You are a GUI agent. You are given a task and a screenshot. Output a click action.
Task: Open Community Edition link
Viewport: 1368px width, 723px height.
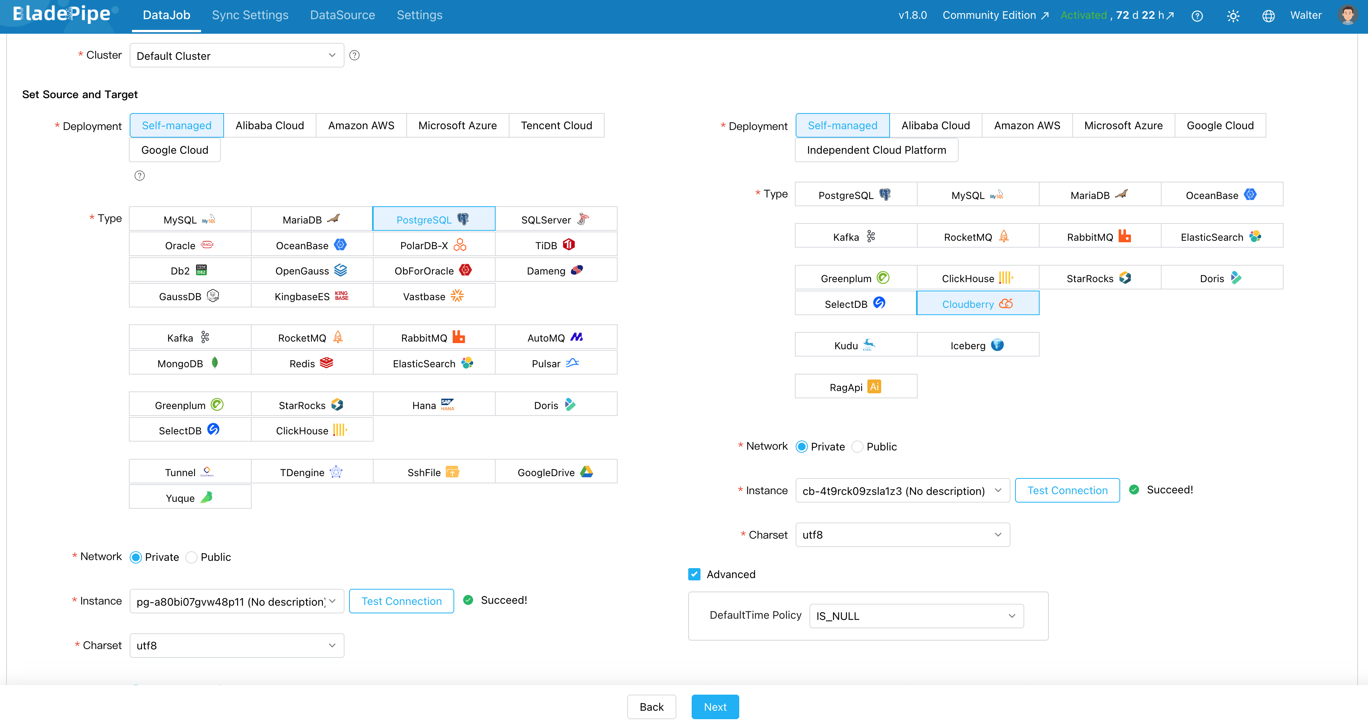click(995, 15)
